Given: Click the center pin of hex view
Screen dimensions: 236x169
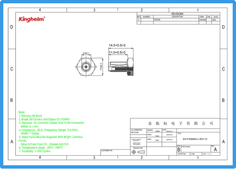Looking at the screenshot, I should tap(86, 67).
